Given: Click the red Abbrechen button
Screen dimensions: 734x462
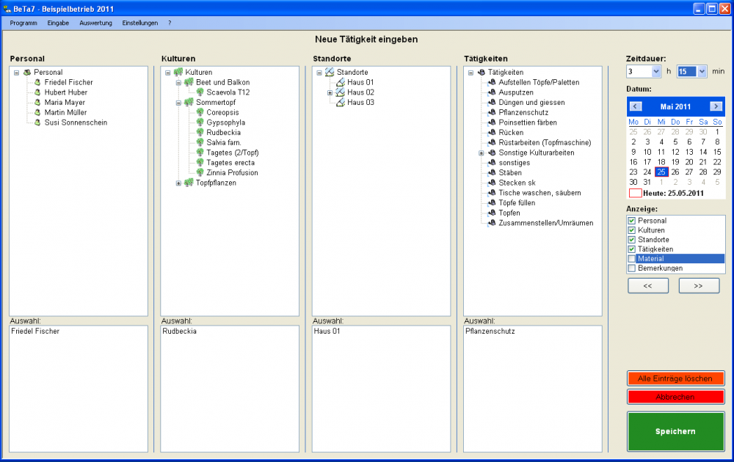Looking at the screenshot, I should [x=675, y=397].
